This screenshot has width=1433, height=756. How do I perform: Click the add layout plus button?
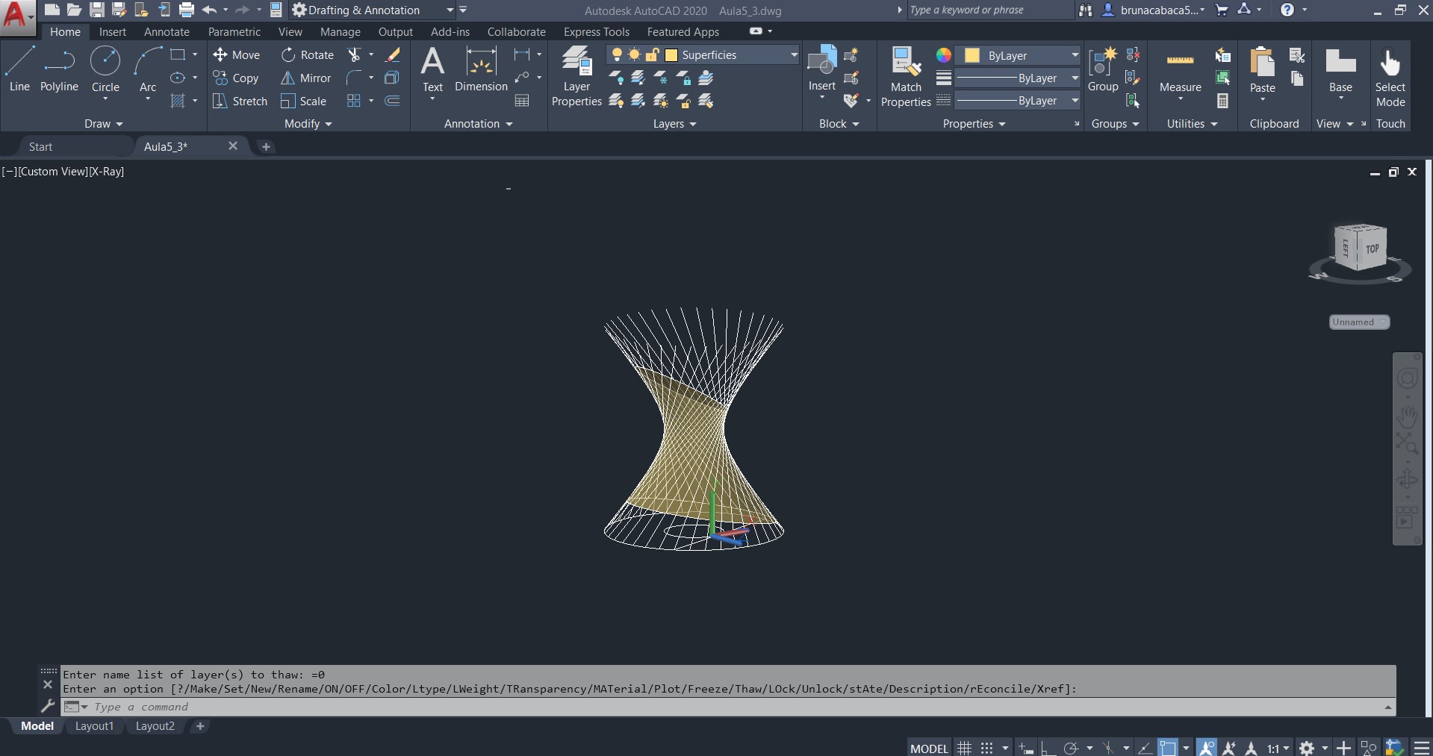tap(199, 725)
